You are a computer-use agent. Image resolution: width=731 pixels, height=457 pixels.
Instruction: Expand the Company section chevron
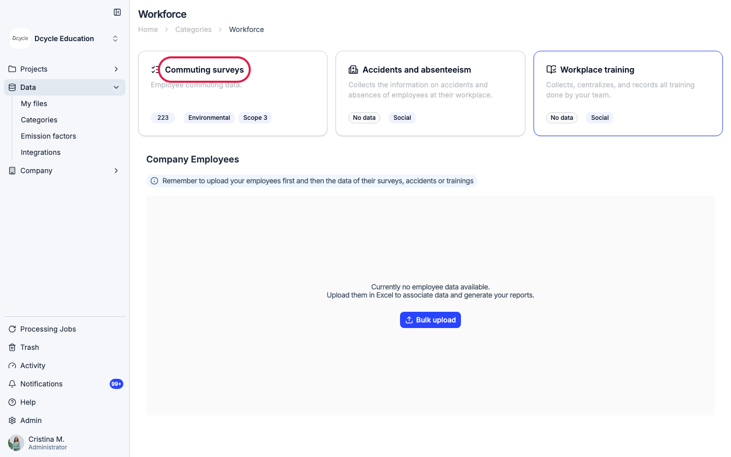[x=116, y=171]
